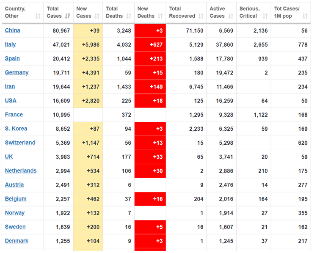The height and width of the screenshot is (253, 320).
Task: Open the Sweden country link
Action: 15,227
